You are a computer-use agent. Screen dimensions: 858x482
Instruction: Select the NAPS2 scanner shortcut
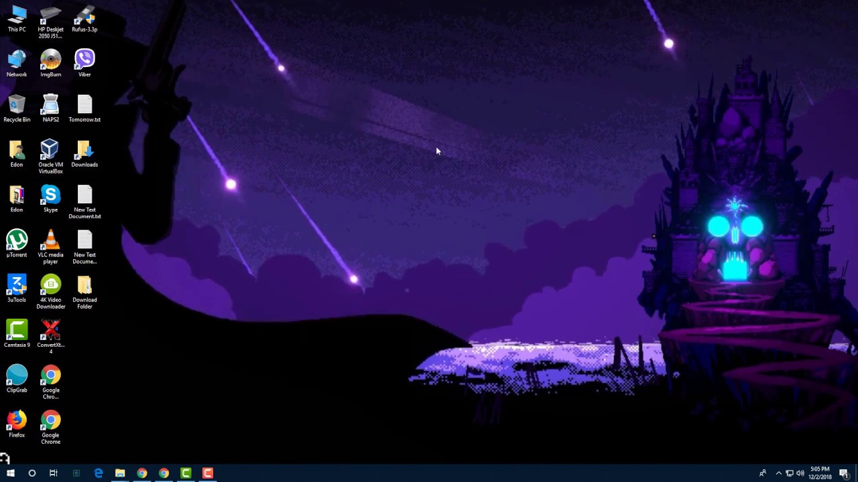[x=50, y=108]
